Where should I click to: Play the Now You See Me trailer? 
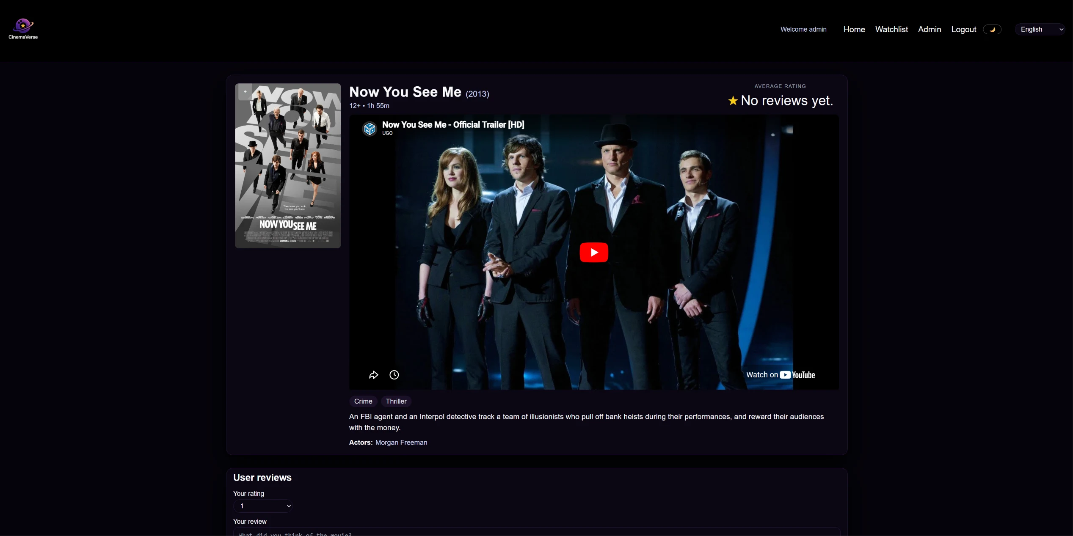coord(593,252)
